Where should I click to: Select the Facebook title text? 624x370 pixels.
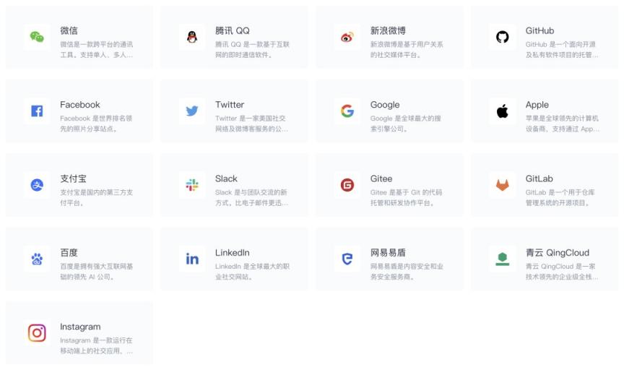(x=80, y=105)
